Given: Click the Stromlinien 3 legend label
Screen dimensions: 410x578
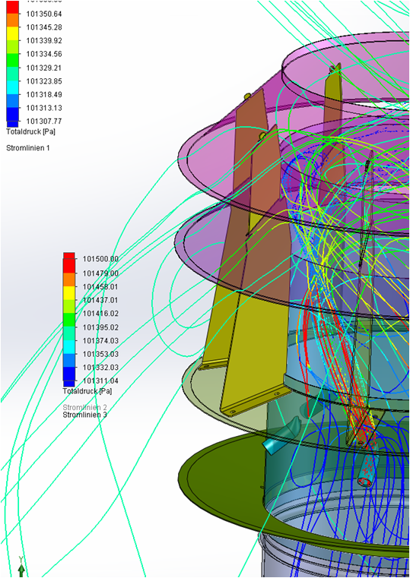Looking at the screenshot, I should click(x=85, y=415).
